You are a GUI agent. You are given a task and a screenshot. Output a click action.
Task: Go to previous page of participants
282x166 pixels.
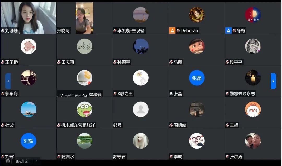(8, 81)
